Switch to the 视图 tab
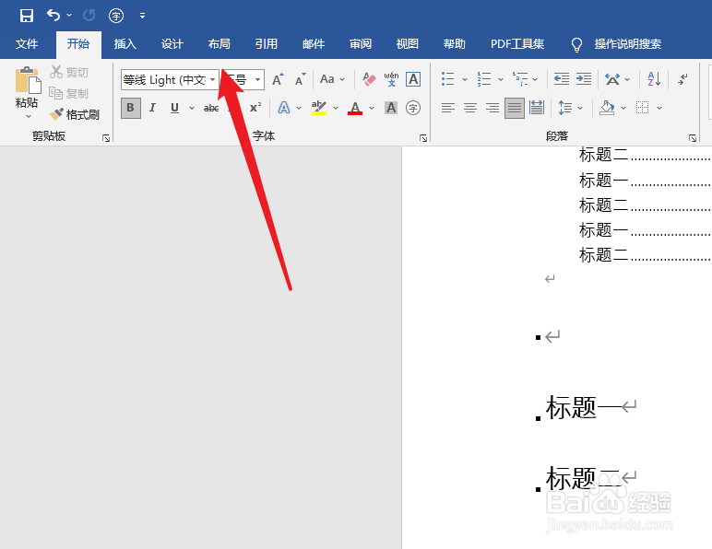 pyautogui.click(x=408, y=44)
